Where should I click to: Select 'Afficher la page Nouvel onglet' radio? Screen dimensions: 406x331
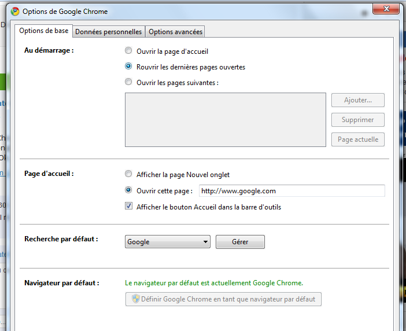coord(128,174)
